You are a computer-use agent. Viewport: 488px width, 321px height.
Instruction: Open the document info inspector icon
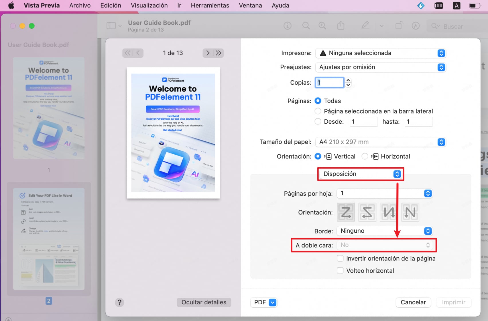pos(288,26)
